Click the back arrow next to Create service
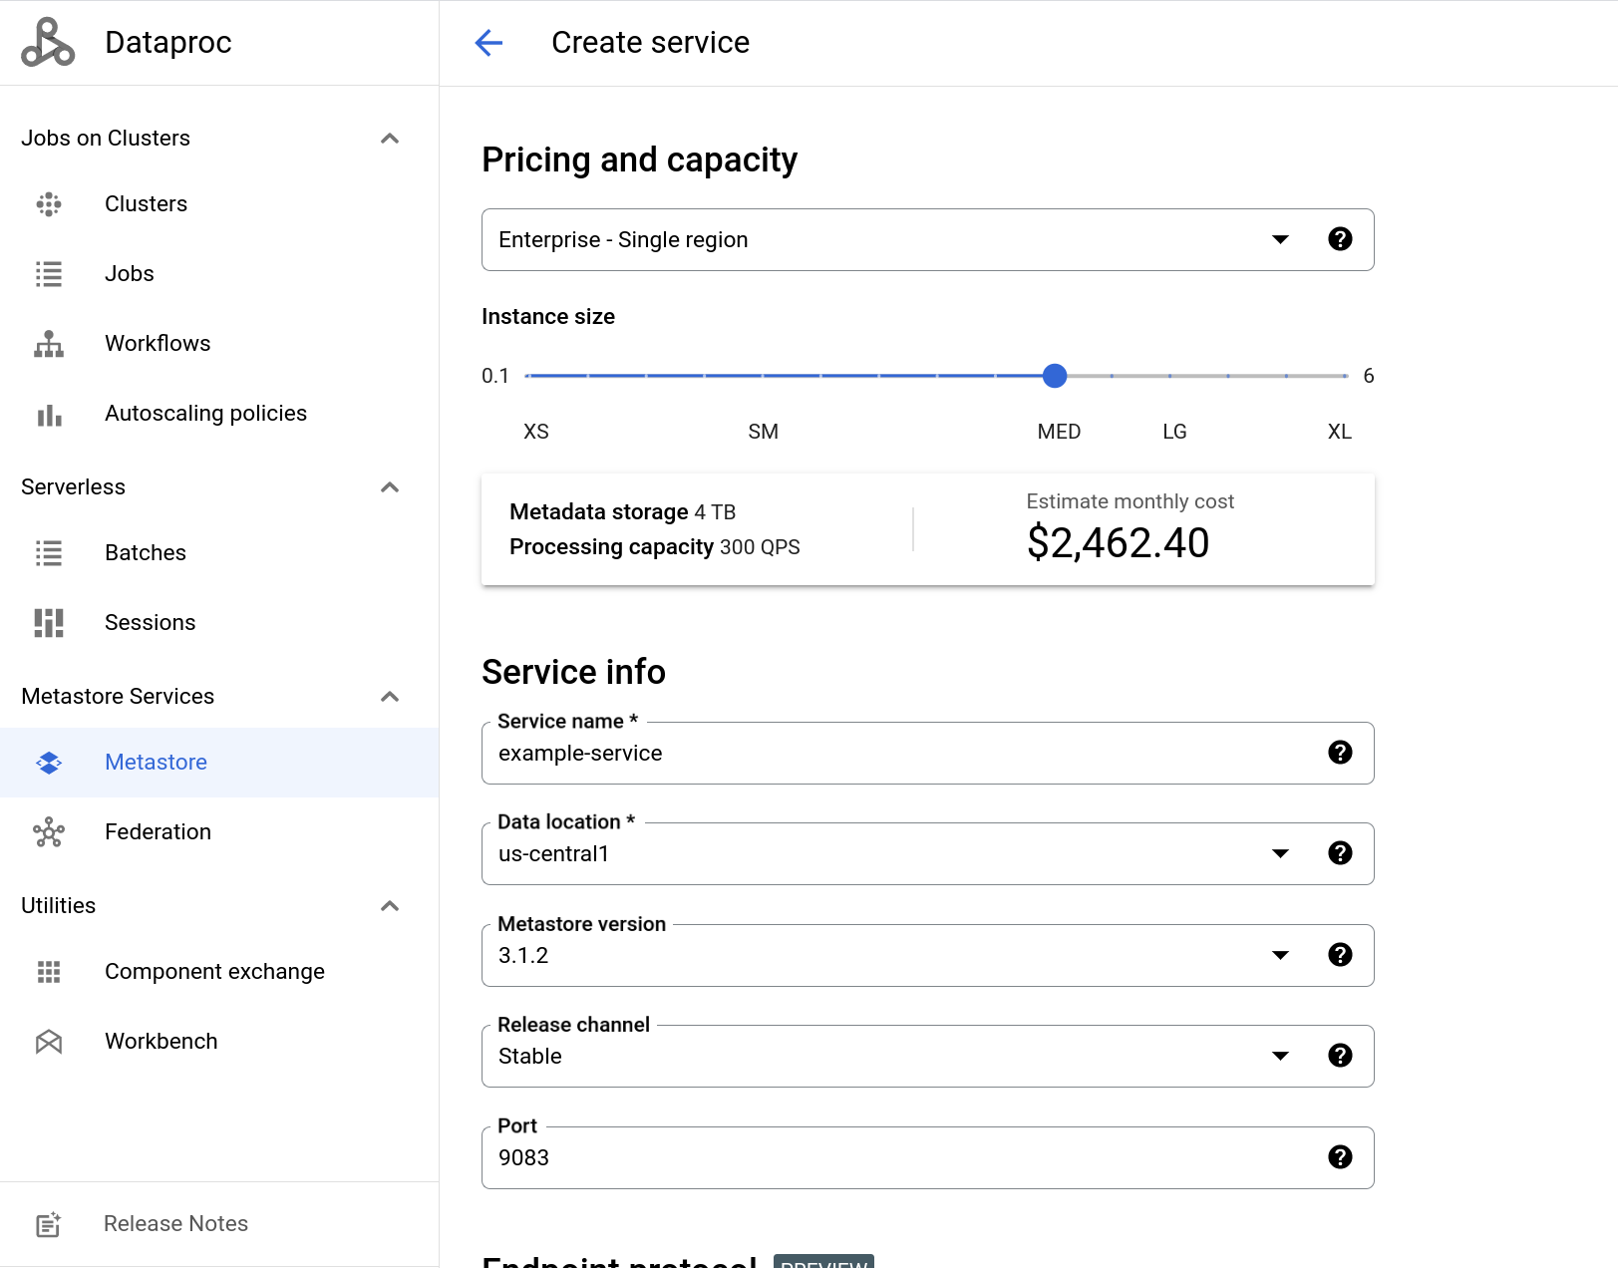Image resolution: width=1618 pixels, height=1268 pixels. pos(487,43)
